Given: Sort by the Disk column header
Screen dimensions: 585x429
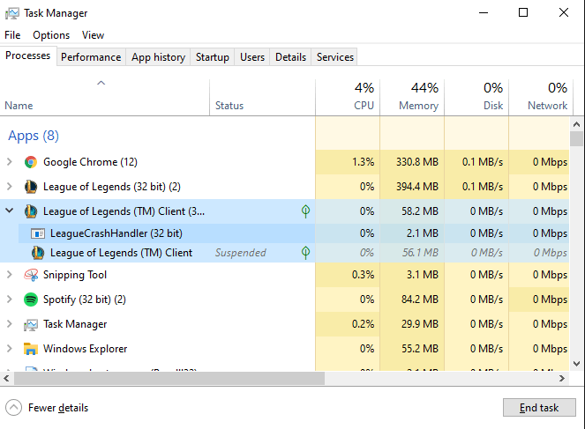Looking at the screenshot, I should pyautogui.click(x=476, y=98).
